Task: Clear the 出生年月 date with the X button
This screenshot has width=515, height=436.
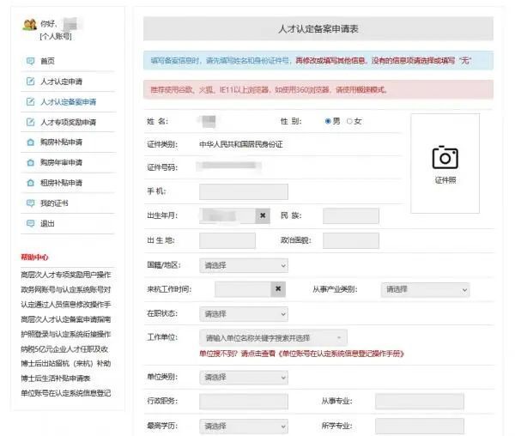Action: (x=263, y=215)
